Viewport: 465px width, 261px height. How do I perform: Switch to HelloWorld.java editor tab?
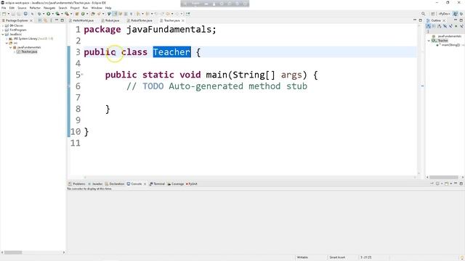(81, 20)
